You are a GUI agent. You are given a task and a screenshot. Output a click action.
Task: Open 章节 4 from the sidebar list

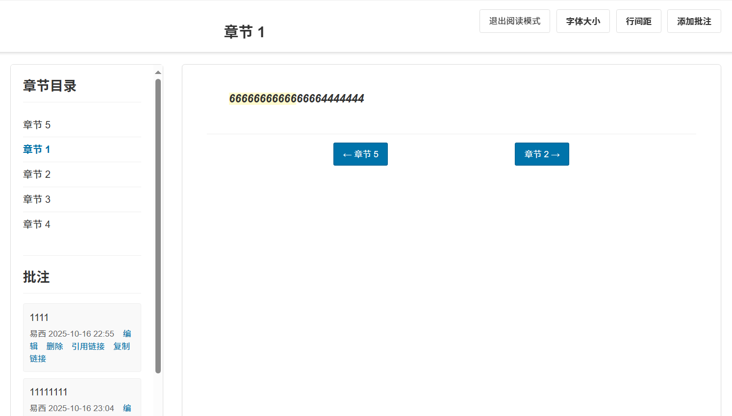coord(37,224)
